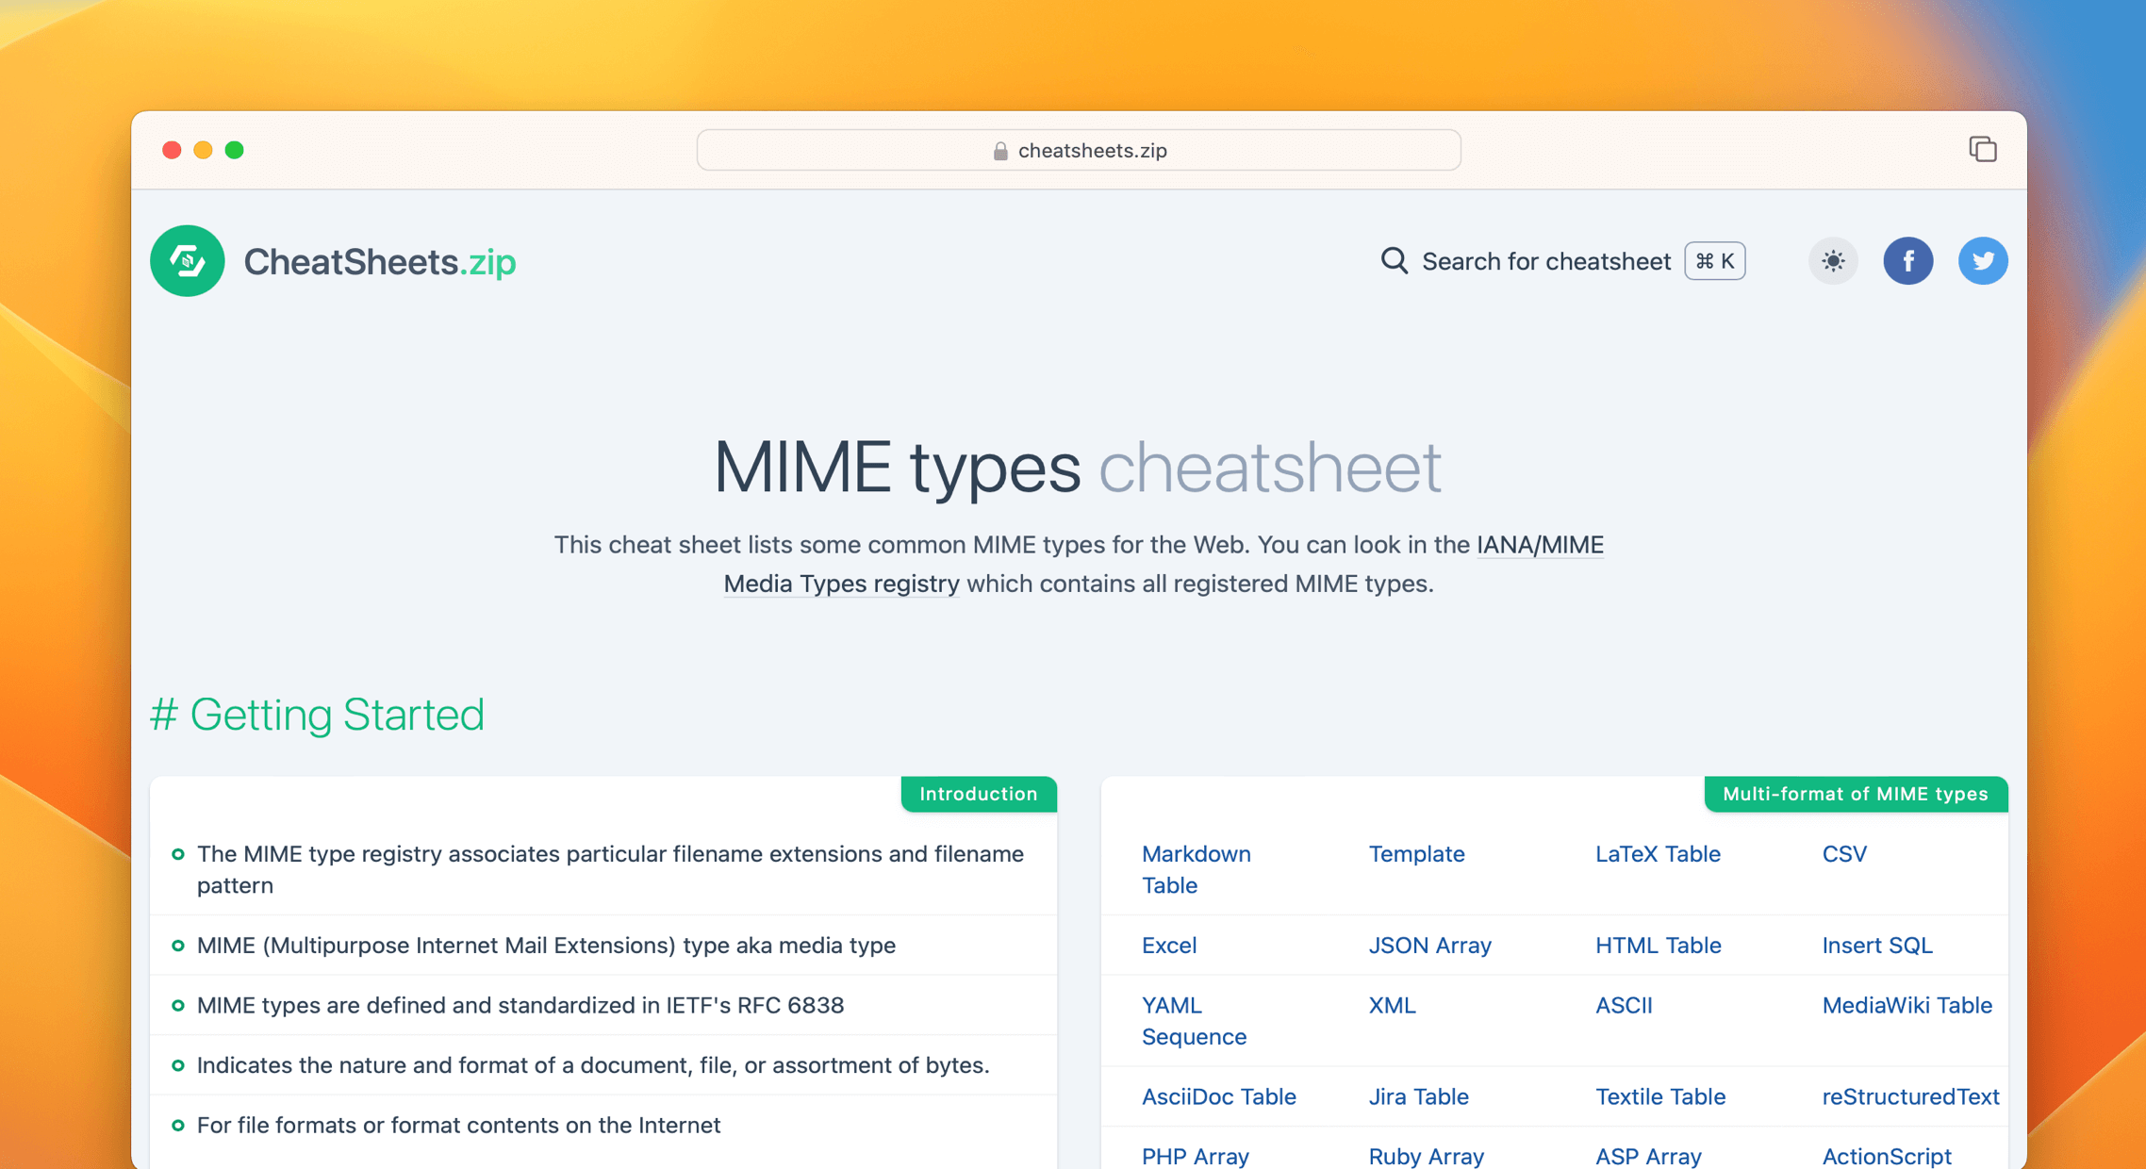Click the Multi-format of MIME types badge

[x=1855, y=794]
